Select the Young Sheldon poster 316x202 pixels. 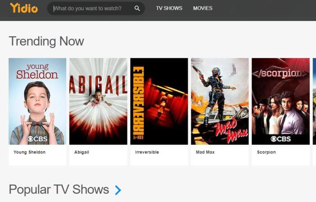coord(37,101)
